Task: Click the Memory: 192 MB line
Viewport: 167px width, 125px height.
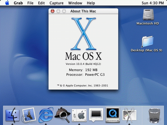Action: pyautogui.click(x=83, y=70)
